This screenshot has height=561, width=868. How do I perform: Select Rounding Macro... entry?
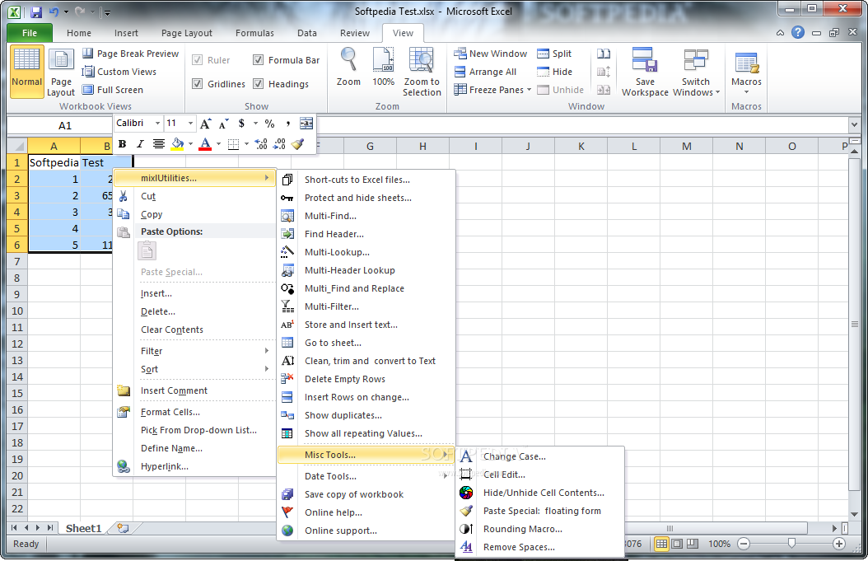pos(540,529)
